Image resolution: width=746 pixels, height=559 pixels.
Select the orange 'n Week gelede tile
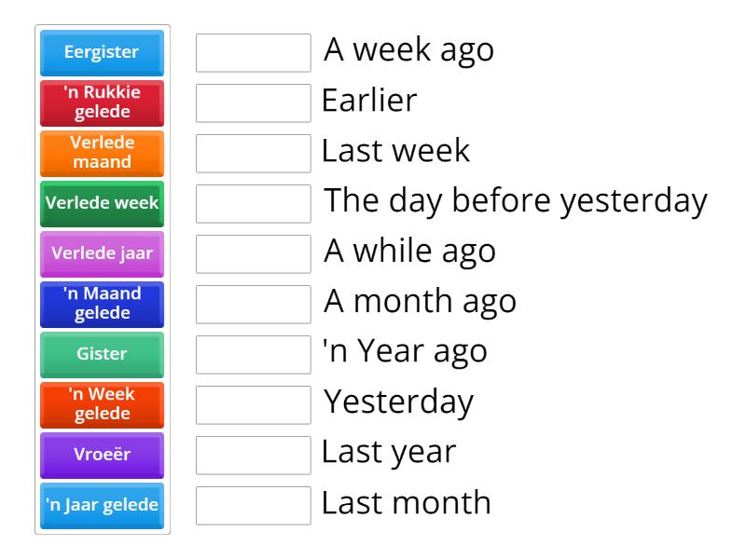(103, 405)
